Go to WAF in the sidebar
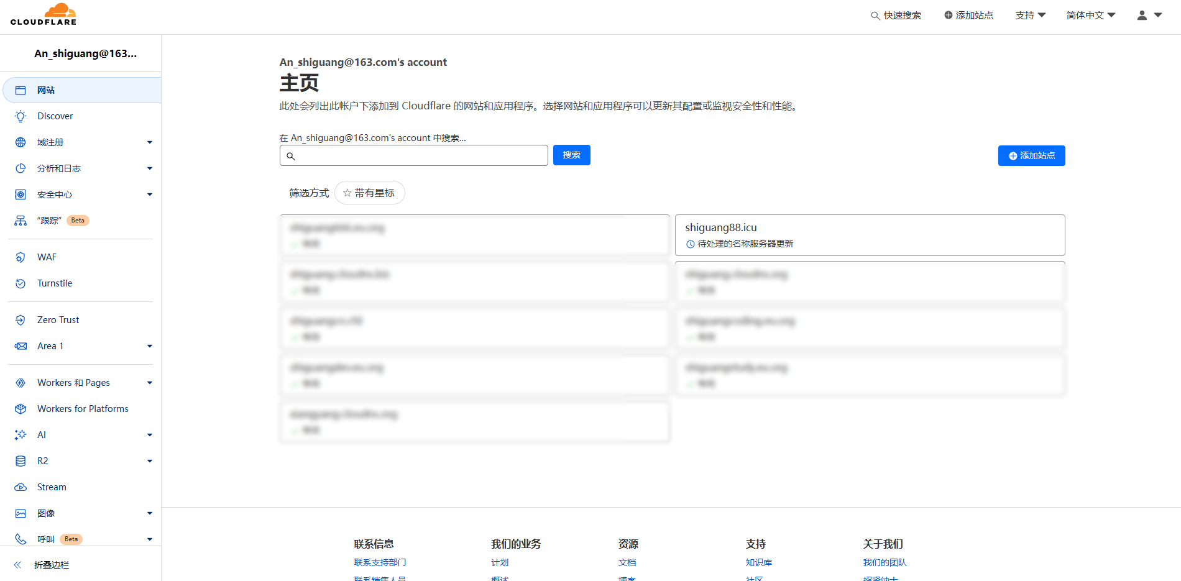The image size is (1181, 581). [82, 257]
